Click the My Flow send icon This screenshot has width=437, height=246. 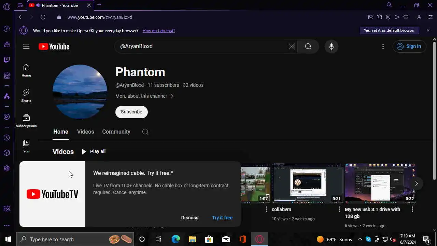click(397, 17)
